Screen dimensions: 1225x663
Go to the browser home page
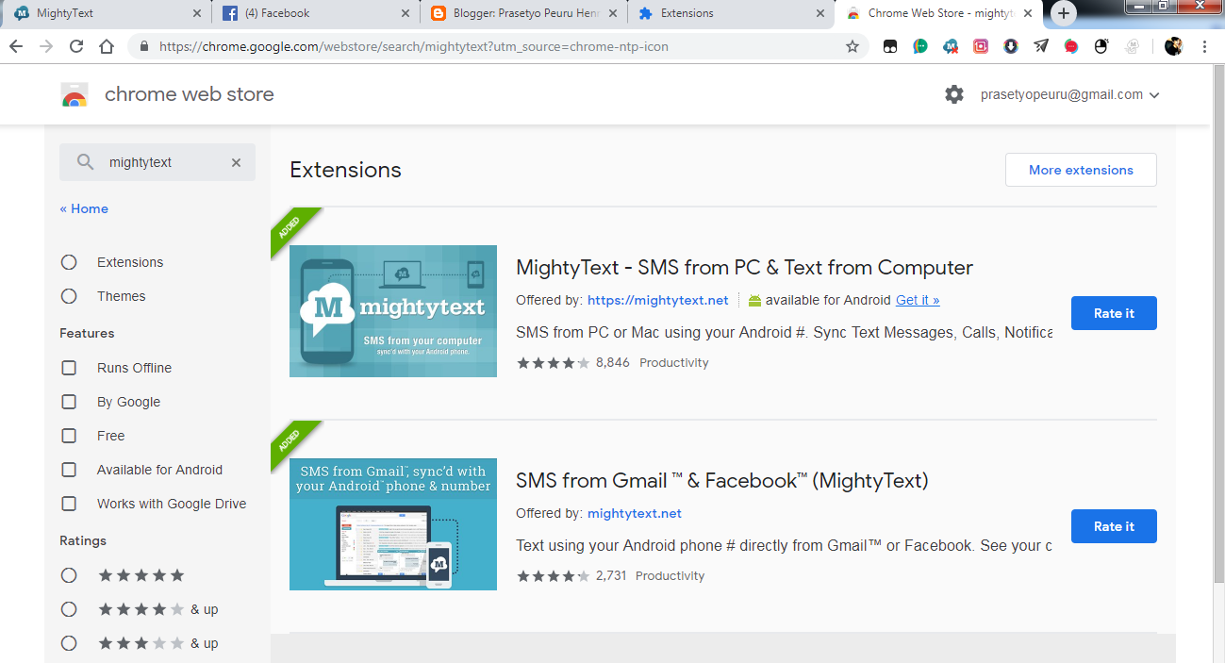[x=107, y=46]
